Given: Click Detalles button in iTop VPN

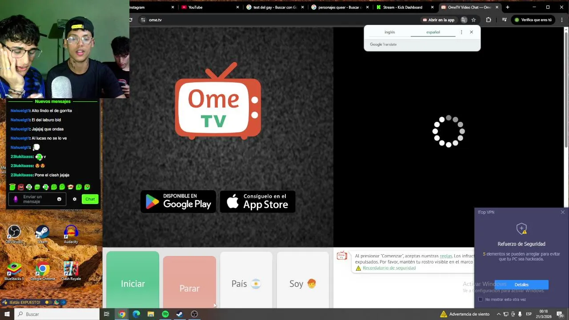Looking at the screenshot, I should [x=521, y=284].
